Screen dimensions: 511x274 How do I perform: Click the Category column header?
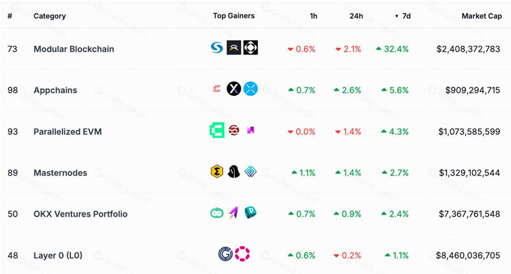click(x=50, y=16)
